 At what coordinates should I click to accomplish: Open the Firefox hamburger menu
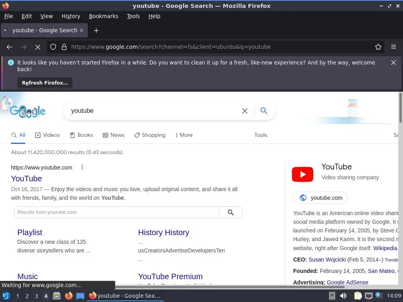(394, 47)
